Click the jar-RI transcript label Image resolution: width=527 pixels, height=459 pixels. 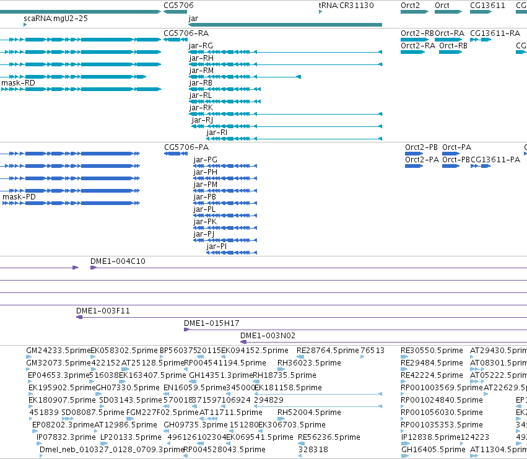click(217, 133)
